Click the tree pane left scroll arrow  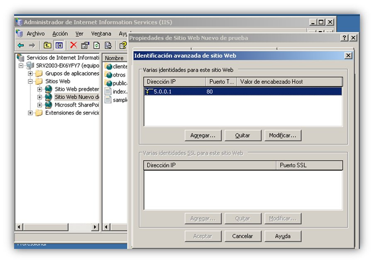[19, 227]
